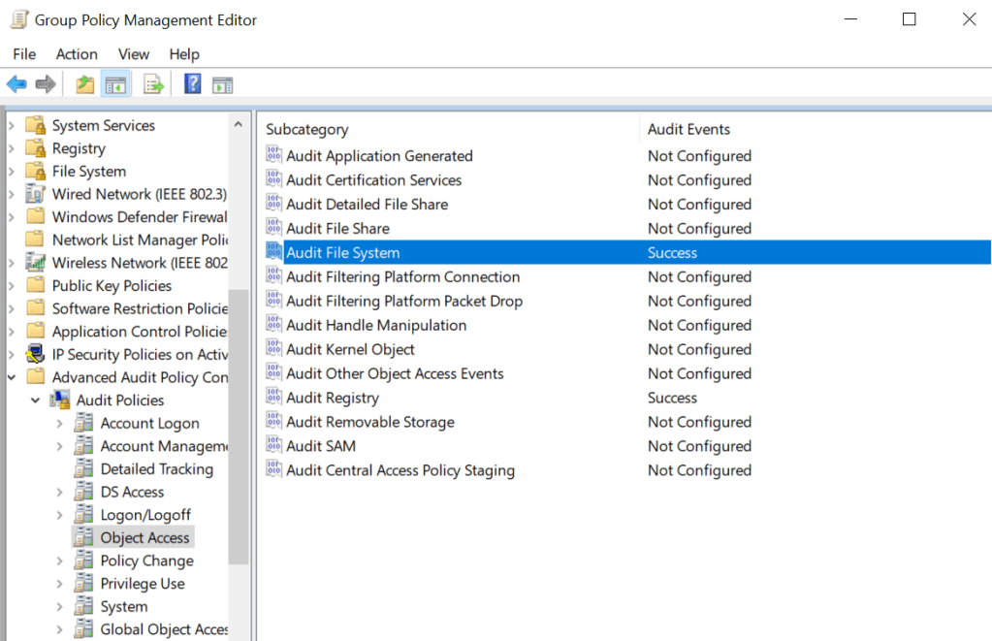Click the Back arrow toolbar icon
992x641 pixels.
(x=16, y=85)
